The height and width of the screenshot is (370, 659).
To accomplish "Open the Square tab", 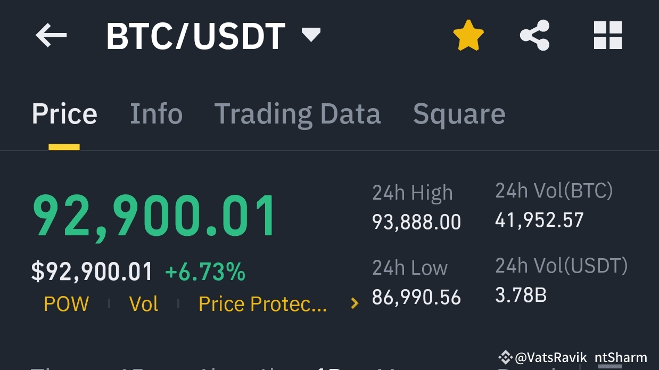I will (458, 113).
